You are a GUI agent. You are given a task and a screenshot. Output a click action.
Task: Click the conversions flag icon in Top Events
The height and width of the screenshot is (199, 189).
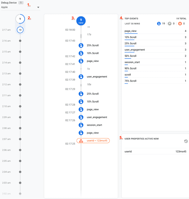coord(169,23)
